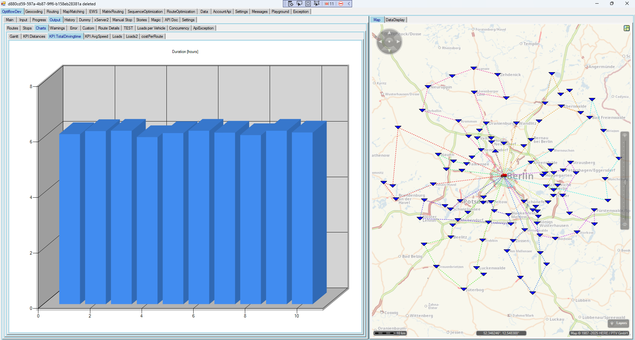Viewport: 635px width, 340px height.
Task: Zoom in with the map plus button
Action: (625, 136)
